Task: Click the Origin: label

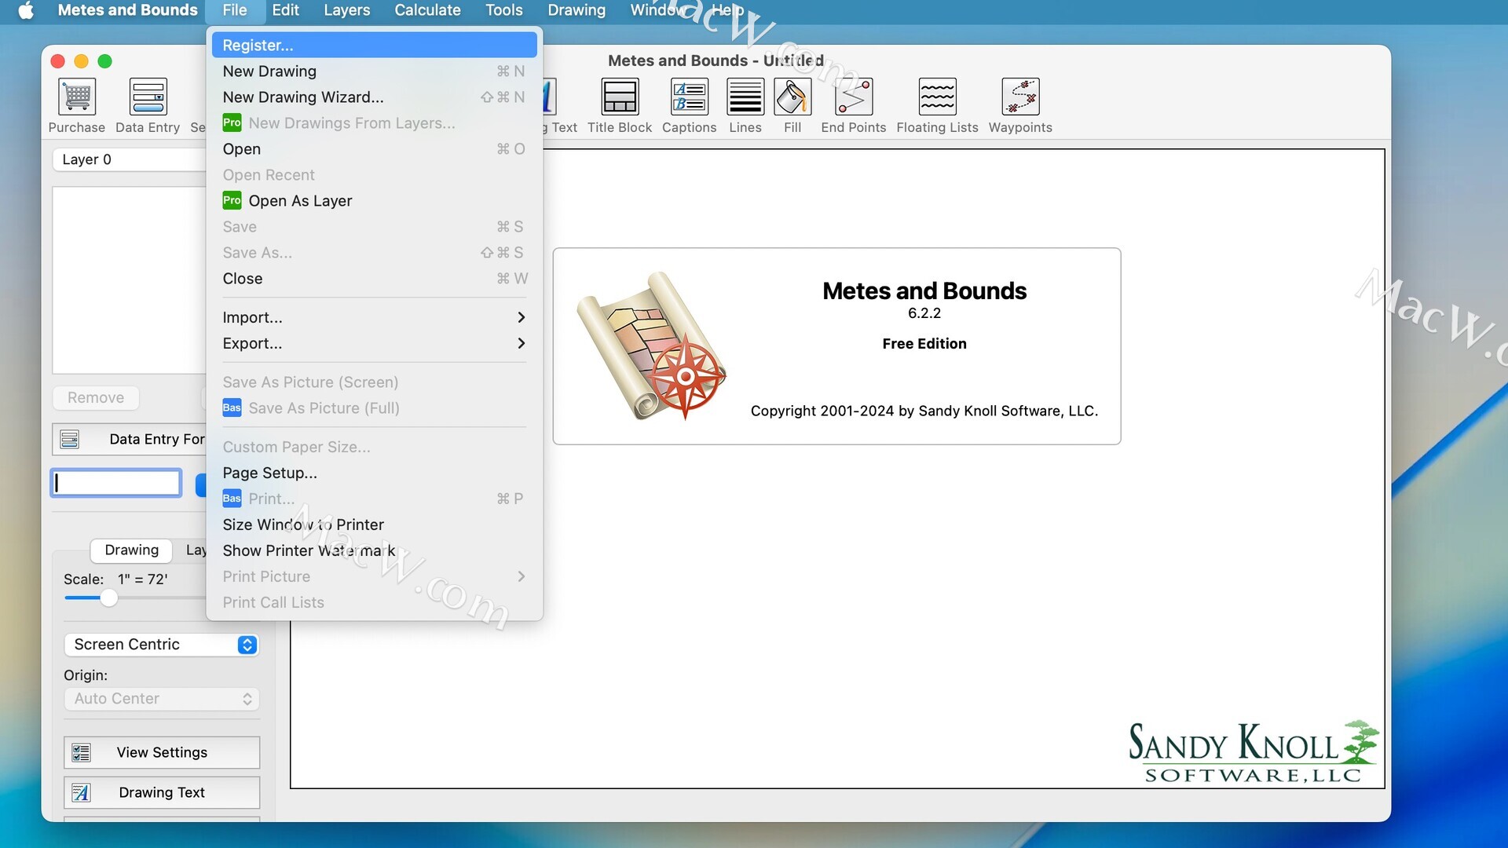Action: click(x=86, y=675)
